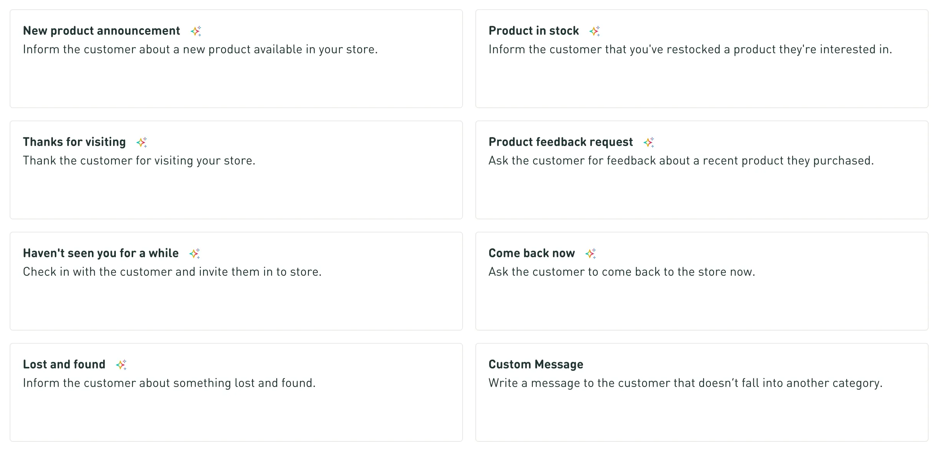Click sparkle icon beside New product announcement
This screenshot has height=453, width=934.
point(196,31)
